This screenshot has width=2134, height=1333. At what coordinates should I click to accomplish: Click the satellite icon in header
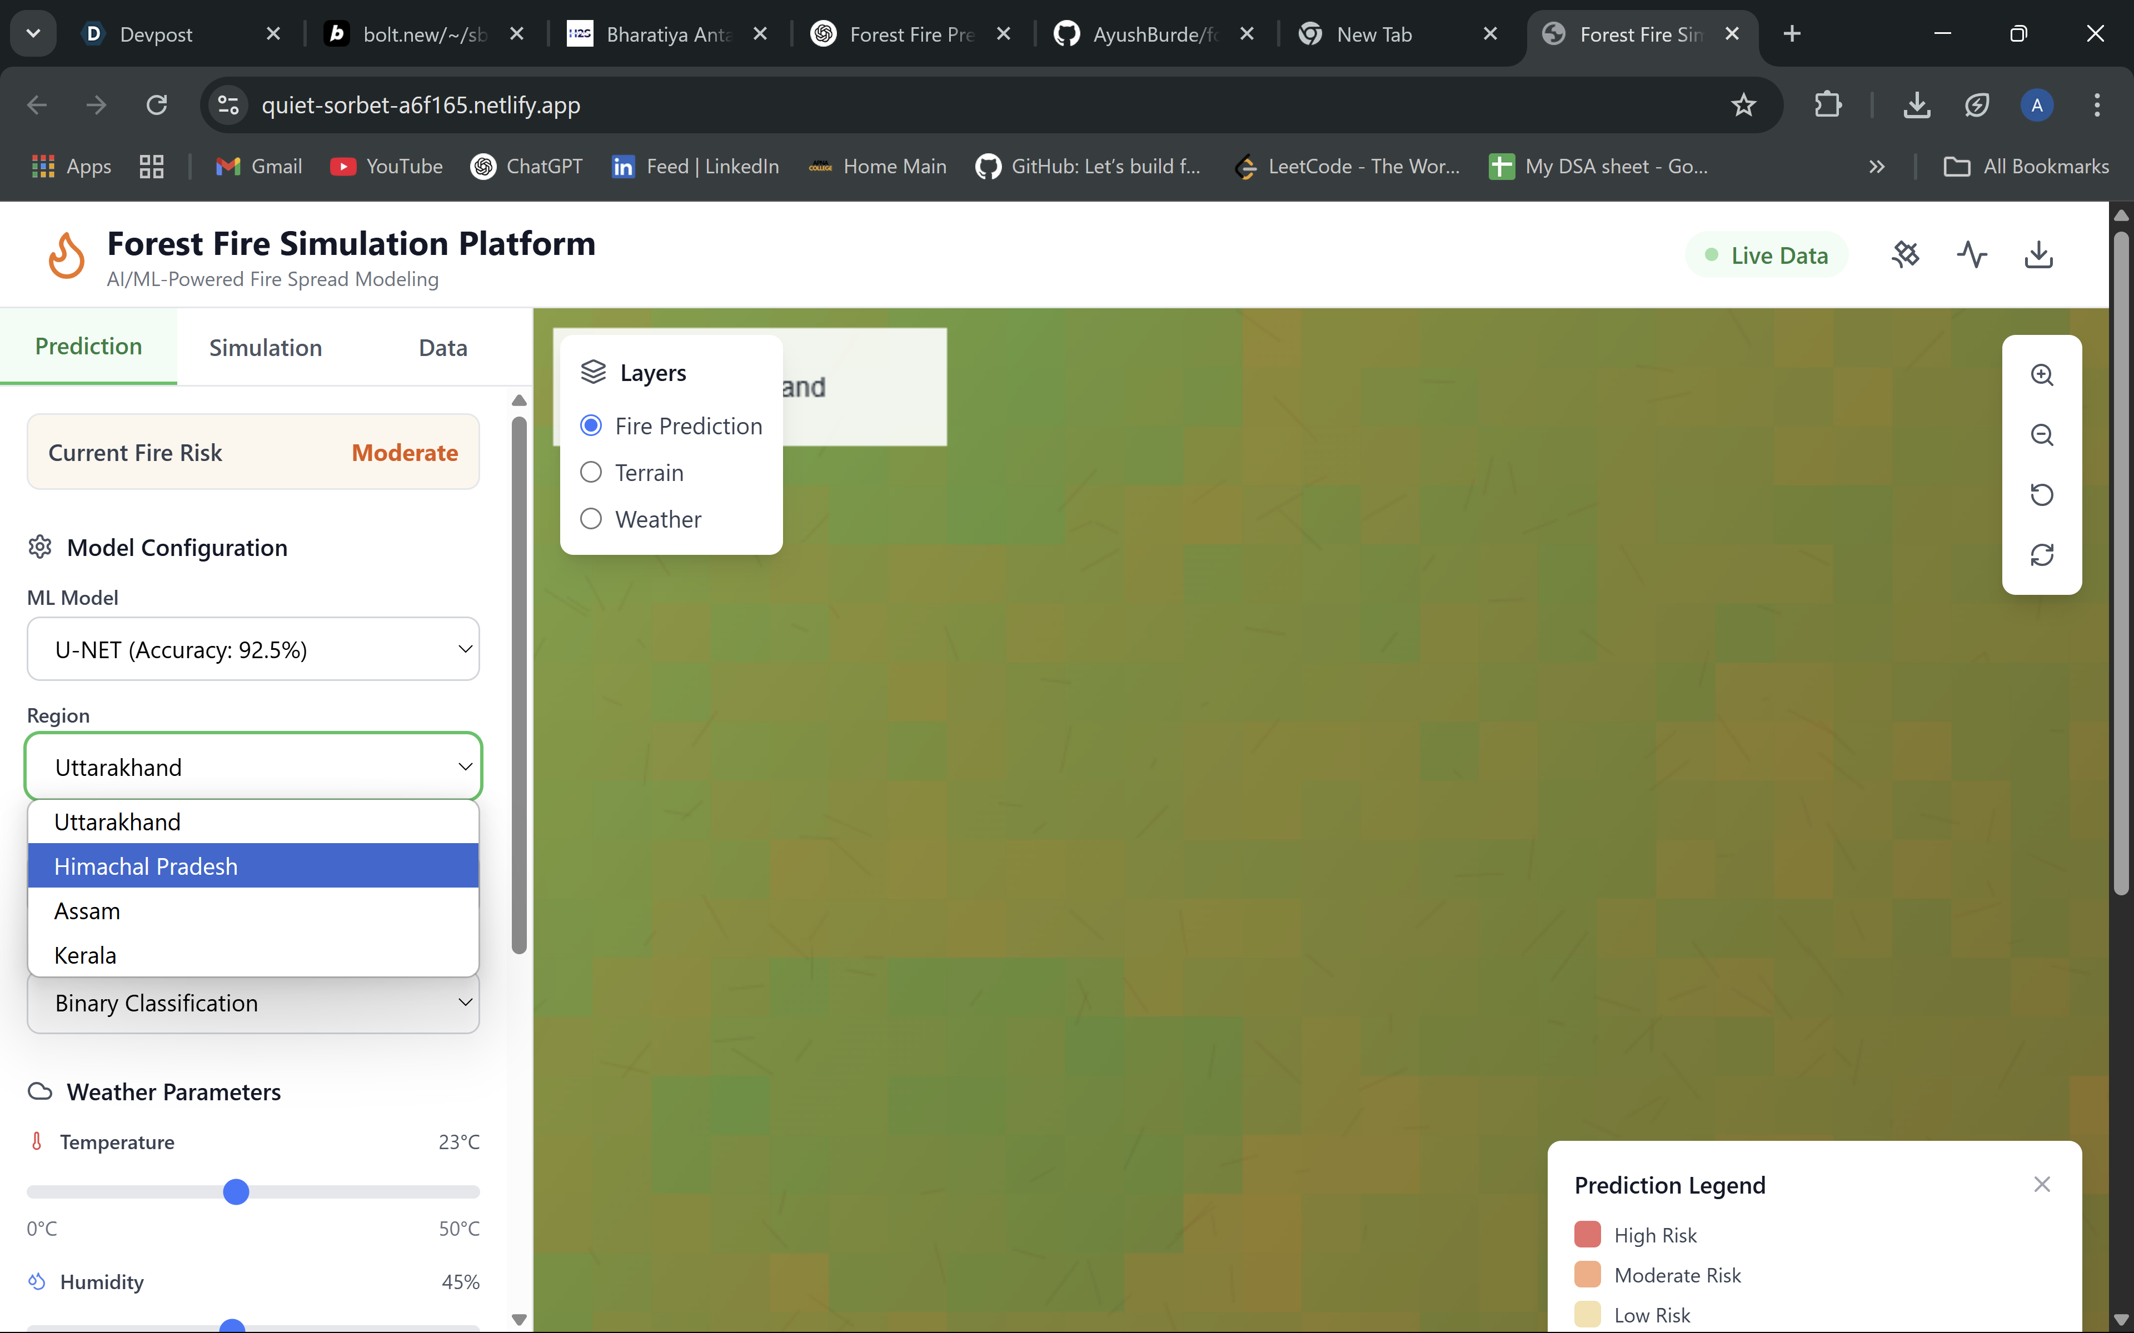[x=1906, y=255]
